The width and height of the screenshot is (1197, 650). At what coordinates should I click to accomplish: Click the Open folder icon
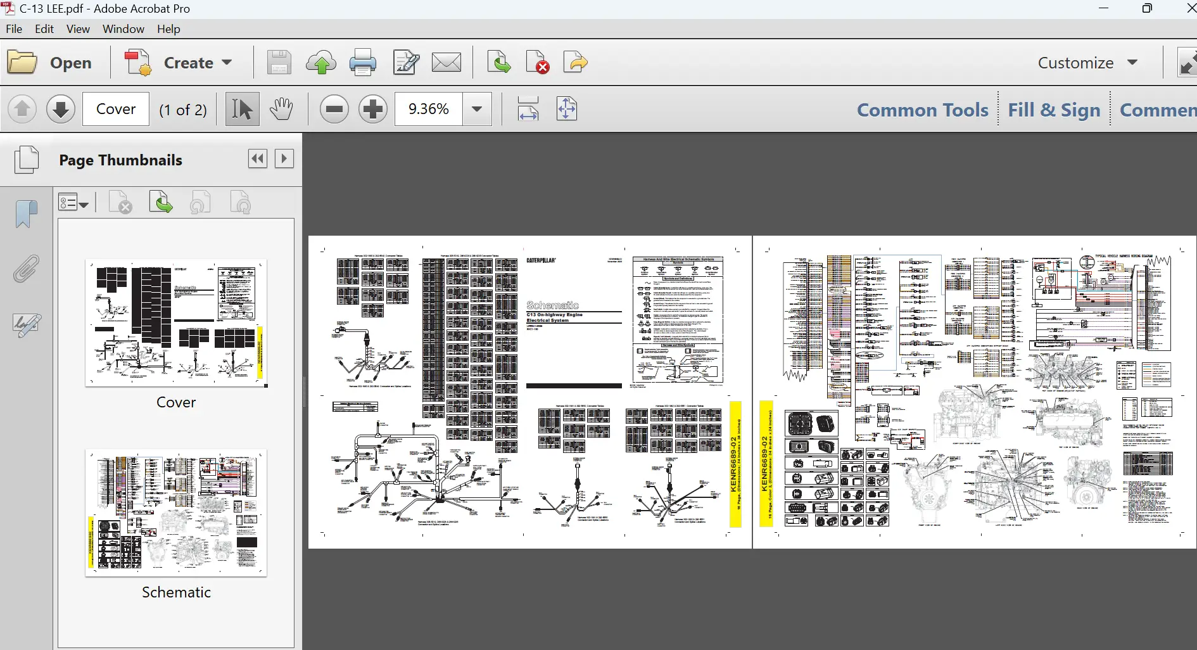pyautogui.click(x=23, y=63)
